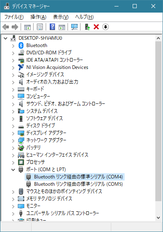This screenshot has height=232, width=163.
Task: Show the action pane toolbar icon
Action: click(62, 27)
